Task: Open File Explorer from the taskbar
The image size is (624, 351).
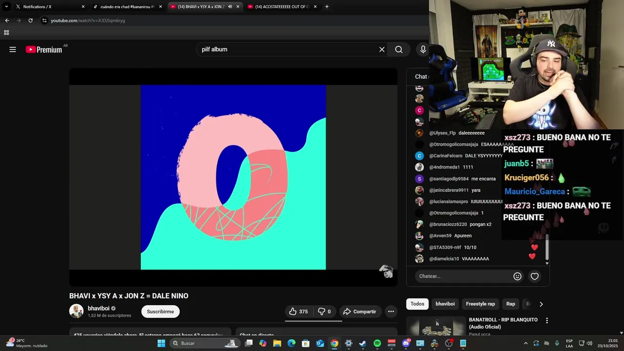Action: pos(277,343)
